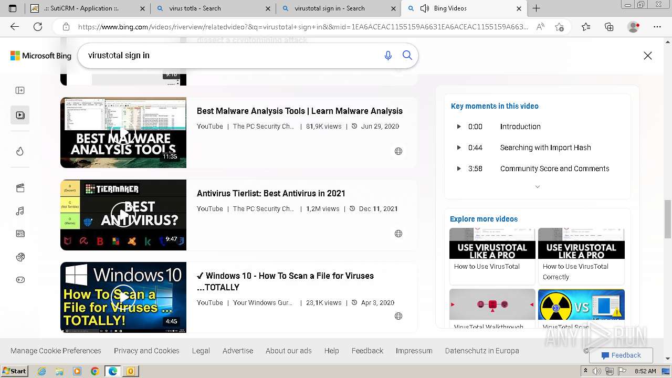Open Edge Settings and more menu
The width and height of the screenshot is (672, 378).
[657, 27]
